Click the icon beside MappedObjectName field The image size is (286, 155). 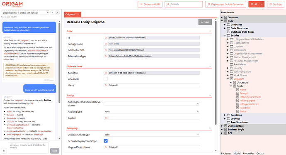105,147
